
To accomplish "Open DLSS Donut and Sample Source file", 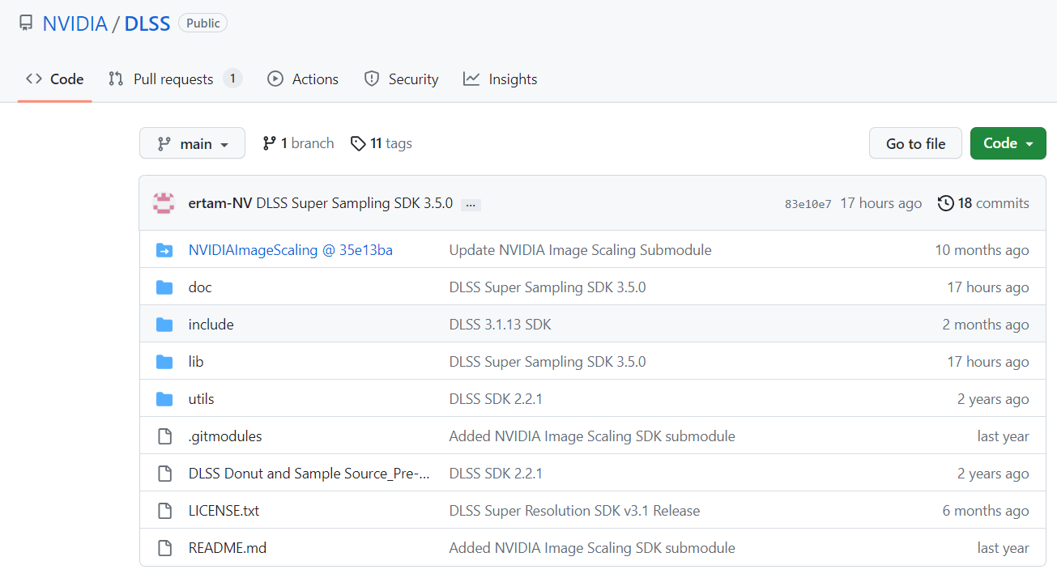I will coord(309,474).
